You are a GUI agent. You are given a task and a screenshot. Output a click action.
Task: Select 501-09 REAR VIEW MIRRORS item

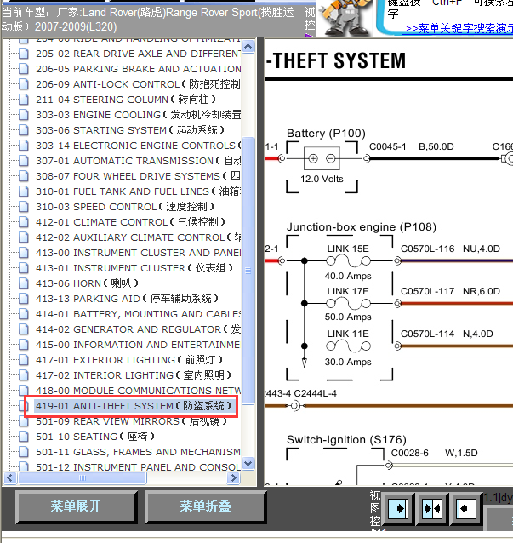131,421
